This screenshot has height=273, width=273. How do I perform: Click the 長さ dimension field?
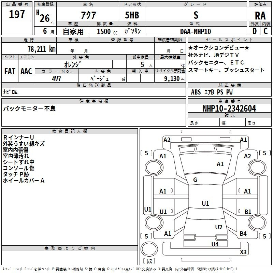point(203,123)
